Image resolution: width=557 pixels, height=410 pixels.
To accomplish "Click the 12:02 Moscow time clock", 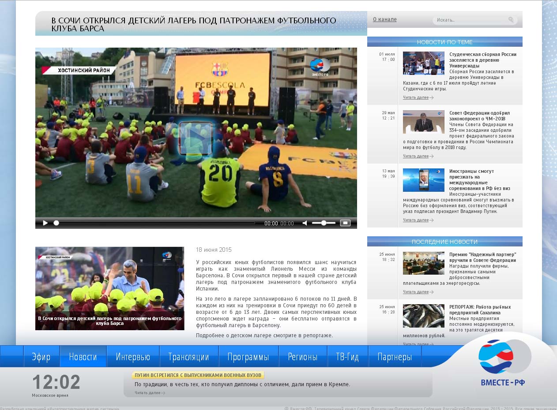I will pyautogui.click(x=56, y=382).
